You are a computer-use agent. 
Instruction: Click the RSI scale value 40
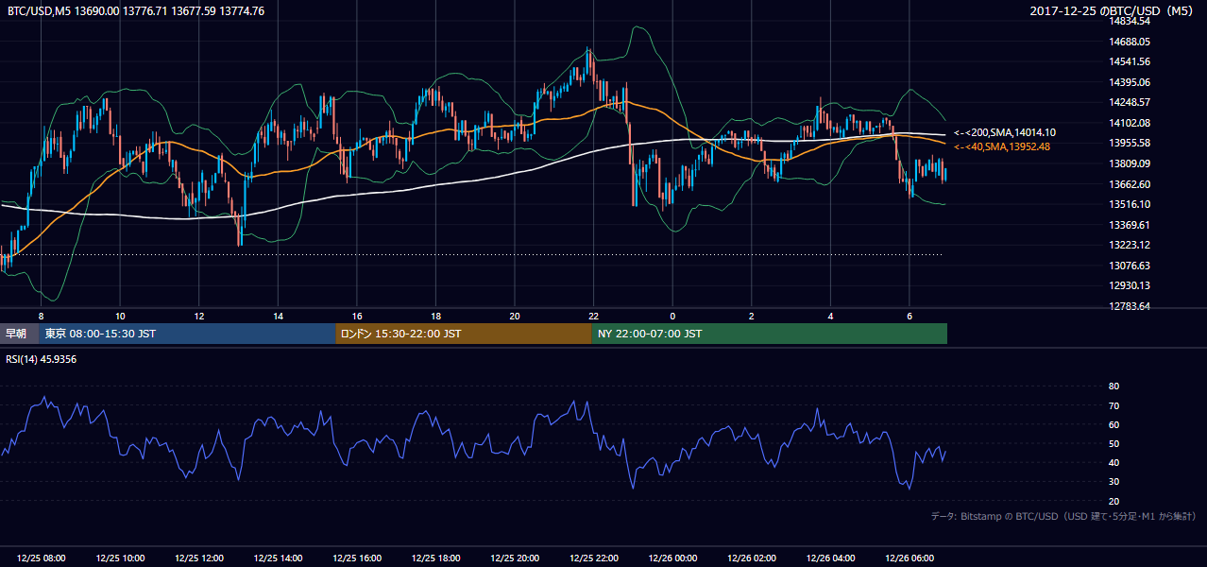tap(1113, 462)
